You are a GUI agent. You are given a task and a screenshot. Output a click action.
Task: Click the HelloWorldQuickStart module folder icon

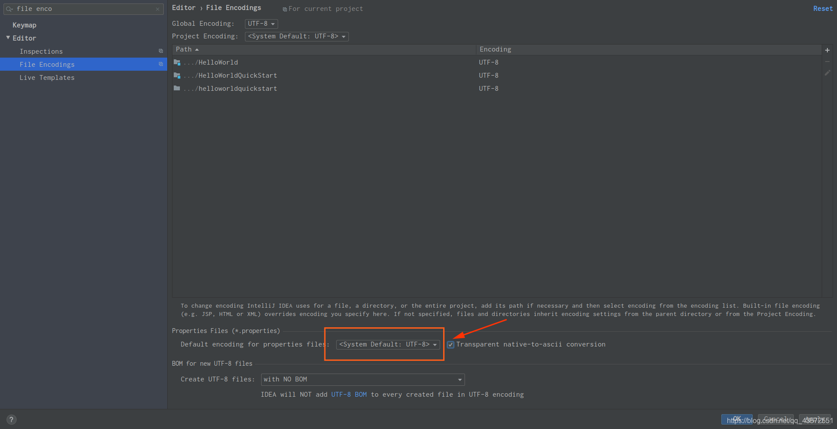tap(177, 76)
